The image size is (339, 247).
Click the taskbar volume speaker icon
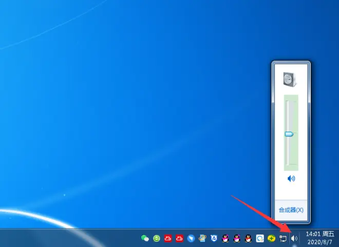(294, 238)
